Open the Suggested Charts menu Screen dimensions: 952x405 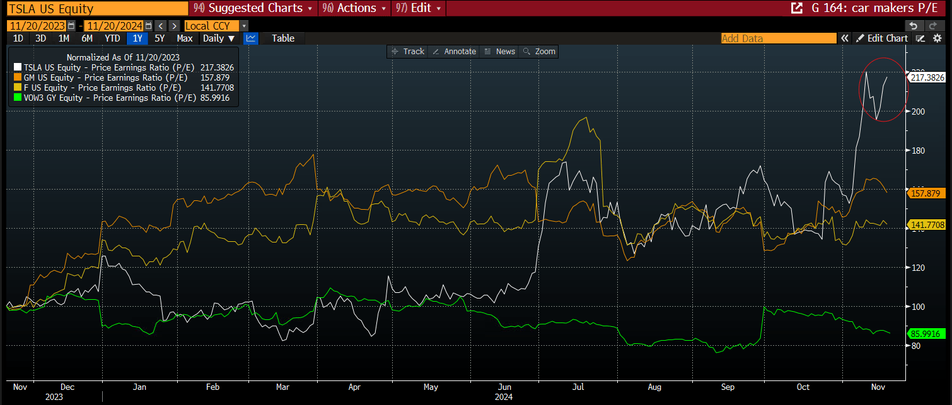click(x=253, y=8)
